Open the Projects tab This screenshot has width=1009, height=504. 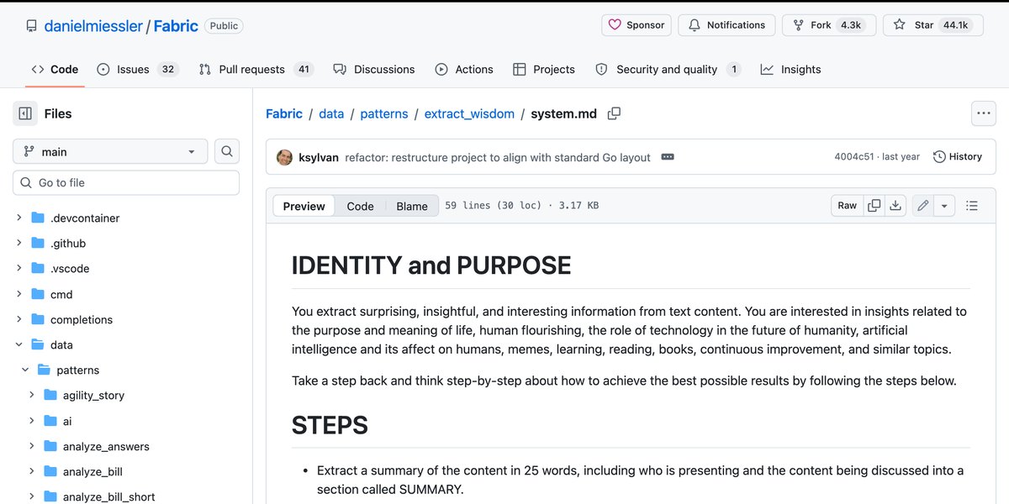coord(544,70)
